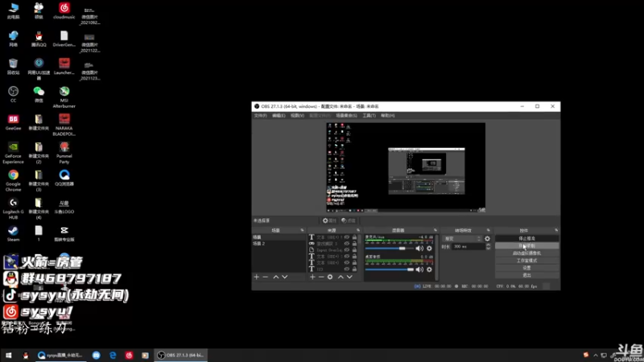Viewport: 644px width, 362px height.
Task: Adjust the 桌面音频 volume slider
Action: coord(390,269)
